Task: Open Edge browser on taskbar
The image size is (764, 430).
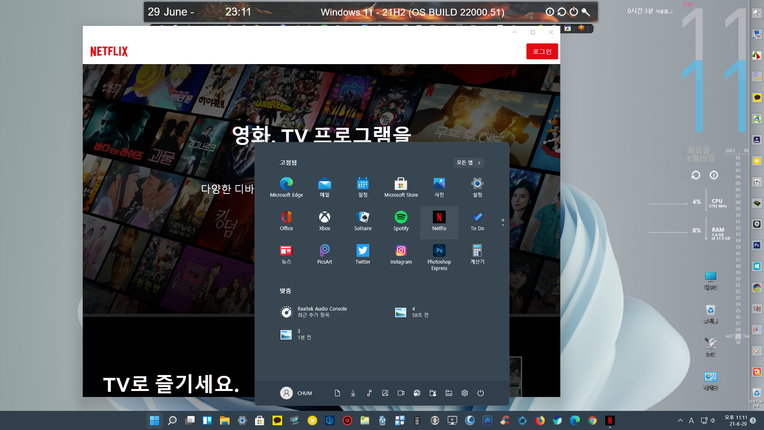Action: pyautogui.click(x=575, y=420)
